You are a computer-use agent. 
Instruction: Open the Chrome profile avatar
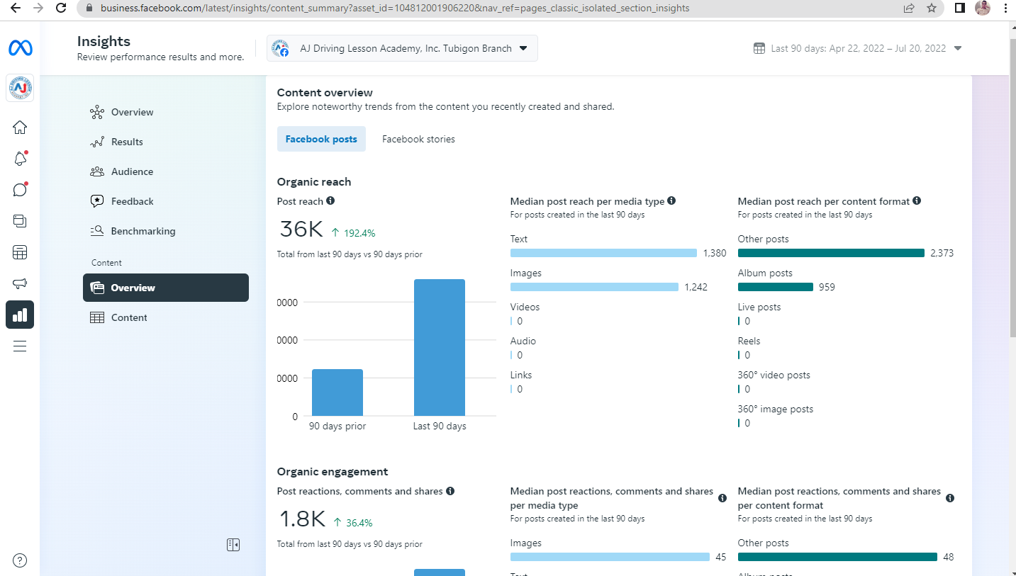tap(983, 9)
